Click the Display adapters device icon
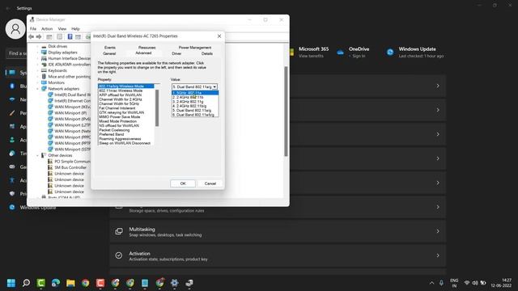The width and height of the screenshot is (518, 291). 44,52
